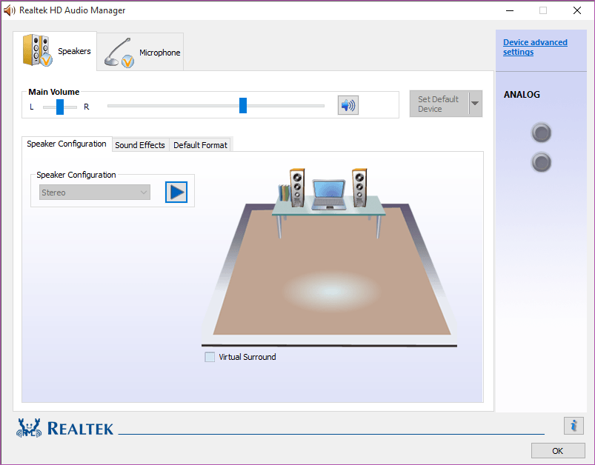Open the speaker icon in the title bar
This screenshot has height=465, width=595.
8,10
